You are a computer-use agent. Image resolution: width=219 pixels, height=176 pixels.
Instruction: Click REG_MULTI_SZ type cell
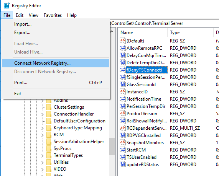tap(185, 128)
